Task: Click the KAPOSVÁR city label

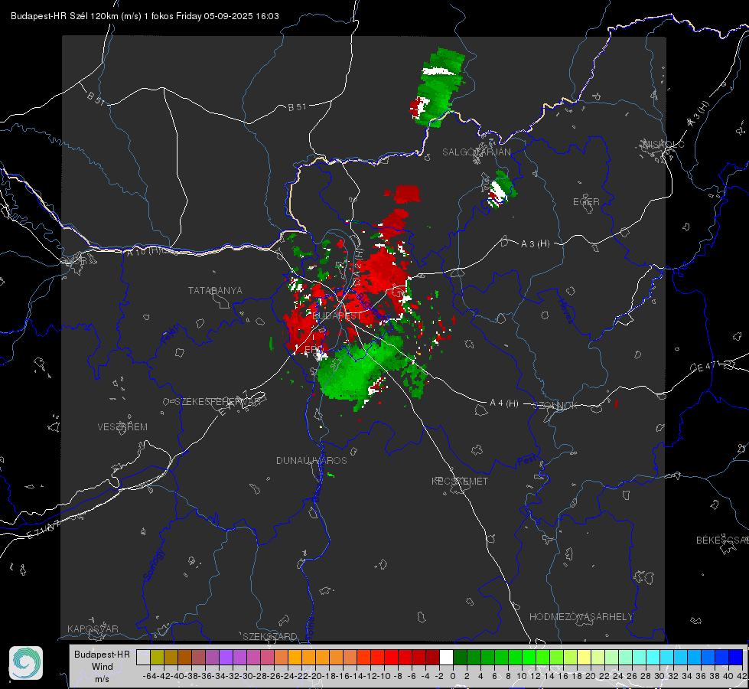Action: pos(93,629)
